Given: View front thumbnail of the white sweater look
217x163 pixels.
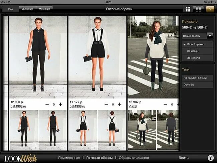Looking at the screenshot, I should point(142,130).
